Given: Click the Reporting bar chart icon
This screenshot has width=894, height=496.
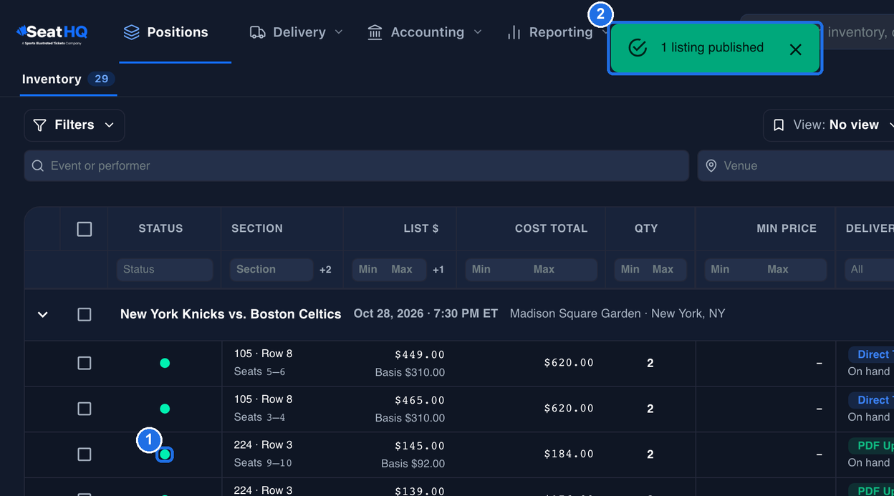Looking at the screenshot, I should (514, 33).
